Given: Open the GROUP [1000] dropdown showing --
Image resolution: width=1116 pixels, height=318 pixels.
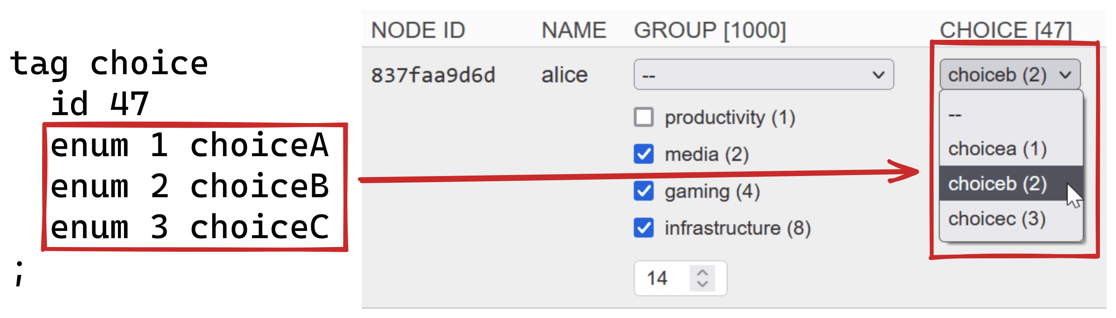Looking at the screenshot, I should [763, 74].
